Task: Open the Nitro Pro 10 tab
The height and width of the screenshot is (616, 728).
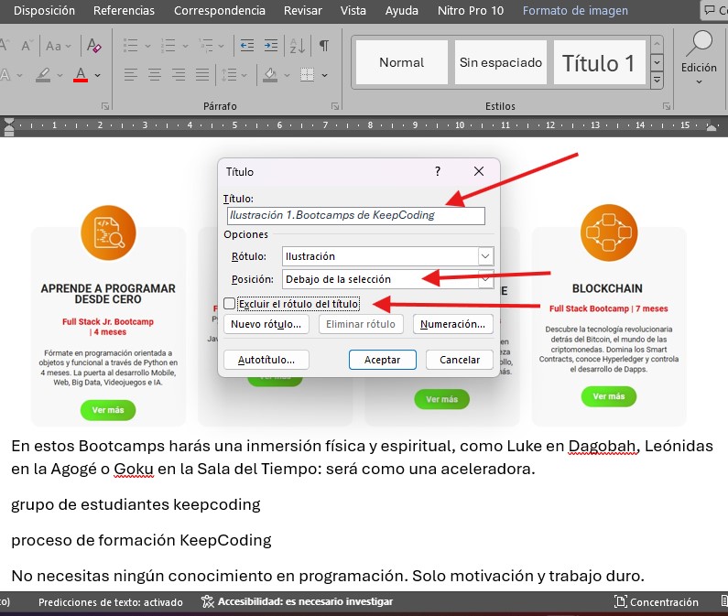Action: pyautogui.click(x=471, y=10)
